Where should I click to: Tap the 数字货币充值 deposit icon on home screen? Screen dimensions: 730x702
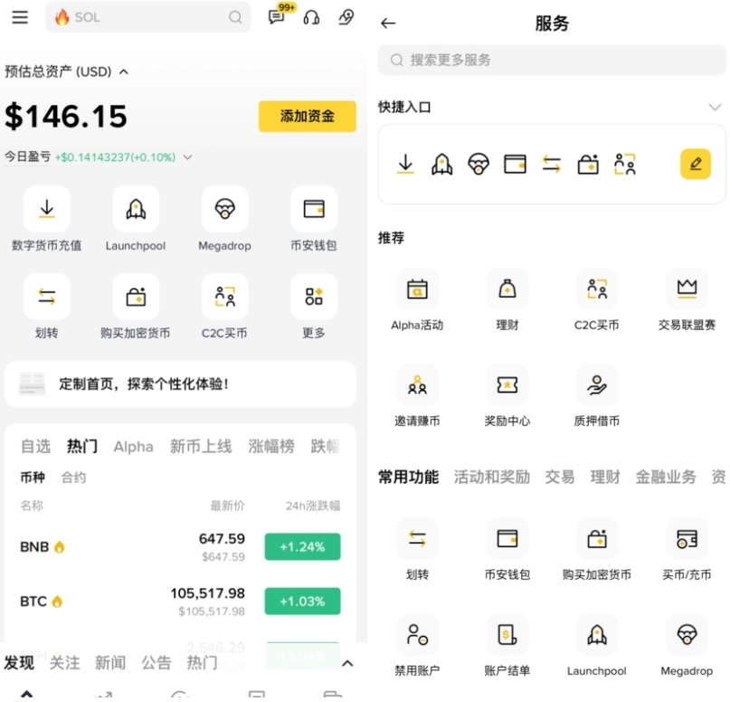click(46, 209)
